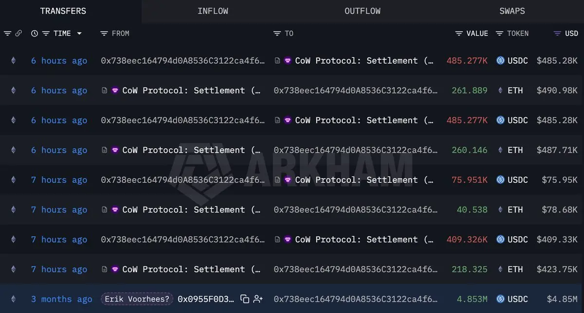Click Ethereum chain icon in 4.853M USDC row
Screen dimensions: 584x313
click(x=13, y=299)
